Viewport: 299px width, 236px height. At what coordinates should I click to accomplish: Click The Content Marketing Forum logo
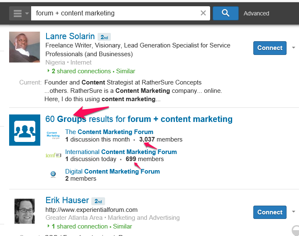53,135
